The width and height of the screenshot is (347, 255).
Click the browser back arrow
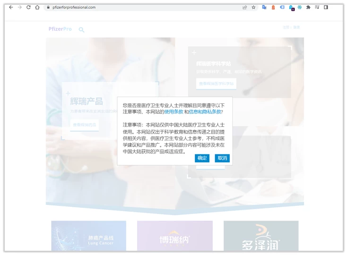point(11,7)
